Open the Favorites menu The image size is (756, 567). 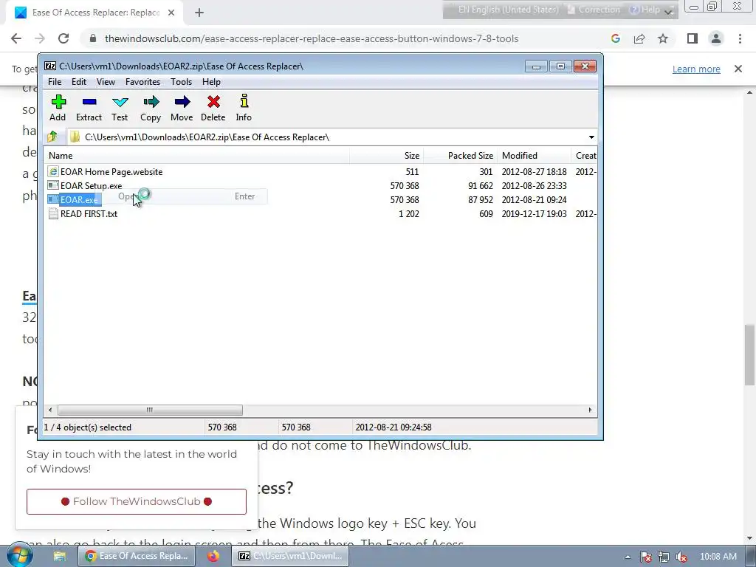click(142, 82)
